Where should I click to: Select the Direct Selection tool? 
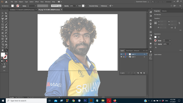pos(6,13)
